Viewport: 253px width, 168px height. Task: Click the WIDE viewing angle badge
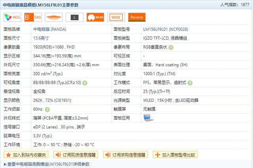(116, 17)
